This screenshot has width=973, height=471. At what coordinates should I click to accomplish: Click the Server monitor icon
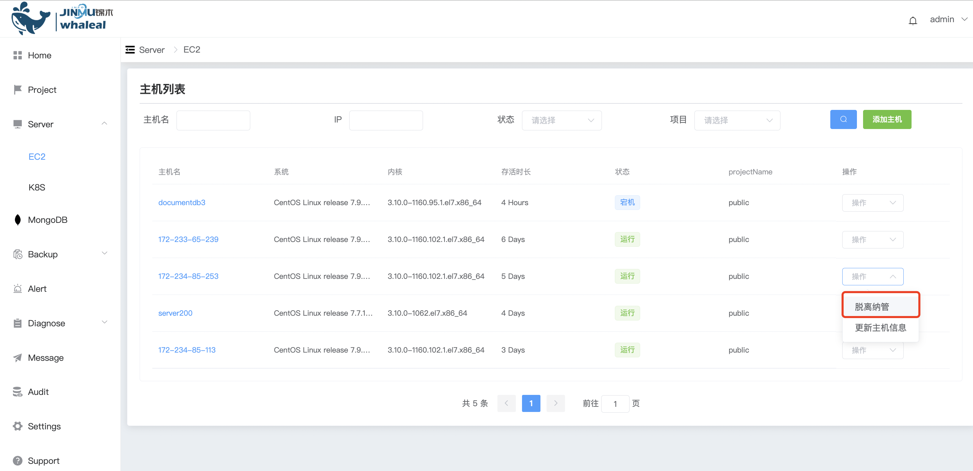(x=17, y=124)
